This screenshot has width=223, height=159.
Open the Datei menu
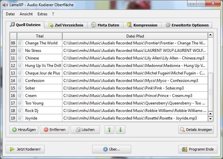(10, 14)
